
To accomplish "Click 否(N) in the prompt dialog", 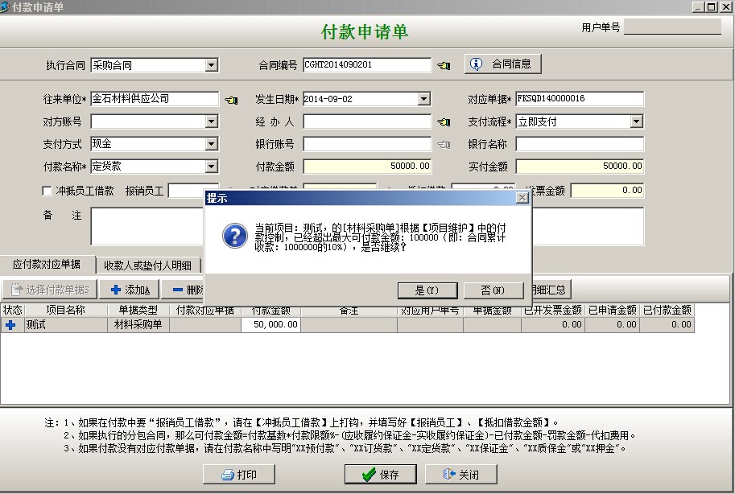I will coord(493,290).
